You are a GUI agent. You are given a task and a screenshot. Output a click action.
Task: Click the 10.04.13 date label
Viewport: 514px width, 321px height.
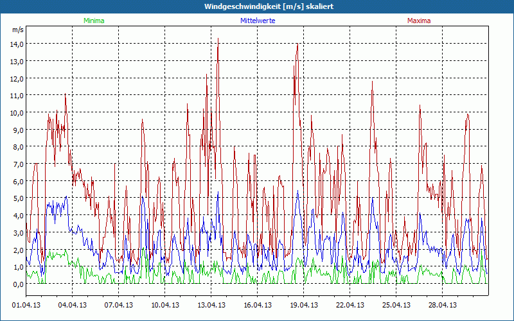(x=165, y=306)
